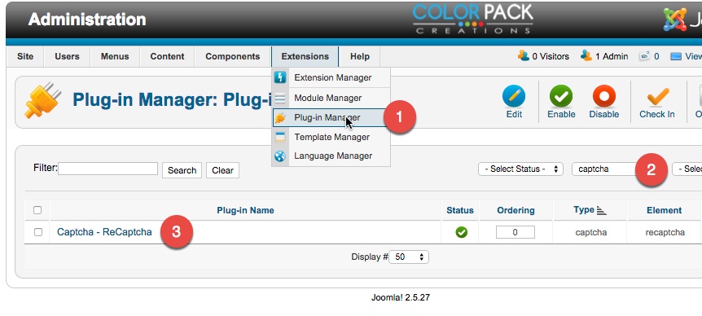Viewport: 702px width, 316px height.
Task: Click the recaptcha element cell text
Action: 665,232
